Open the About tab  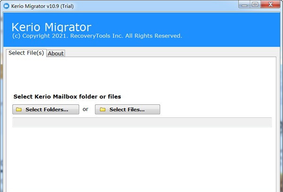click(x=56, y=53)
